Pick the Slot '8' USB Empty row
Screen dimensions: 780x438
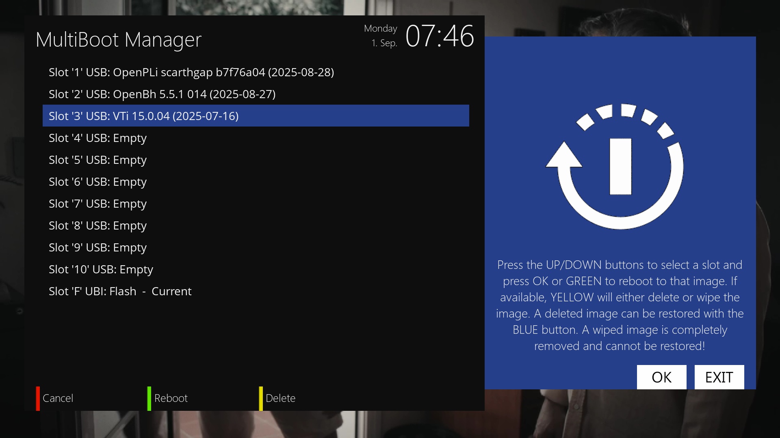(256, 225)
